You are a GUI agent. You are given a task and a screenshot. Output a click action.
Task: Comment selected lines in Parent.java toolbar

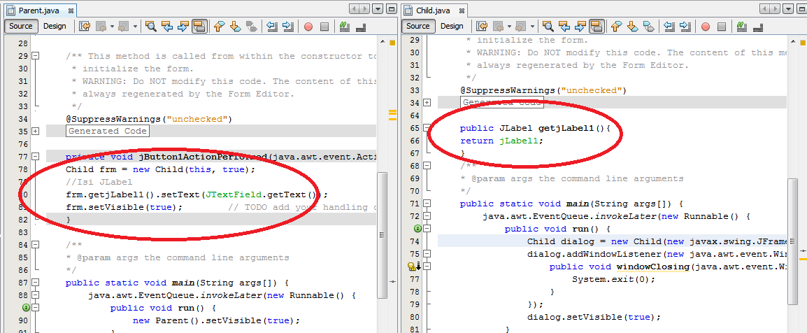point(344,27)
